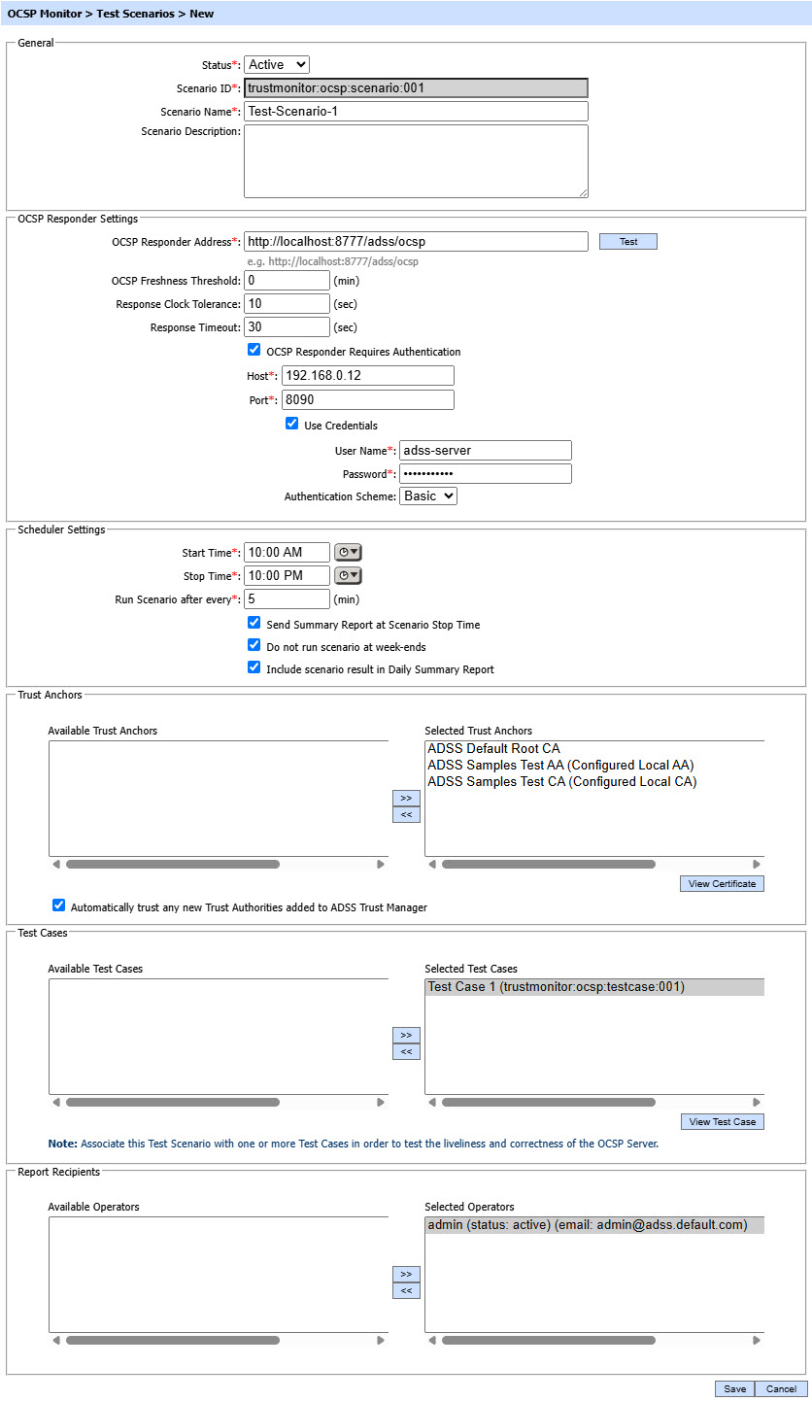Uncheck OCSP Responder Requires Authentication
812x1401 pixels.
click(254, 351)
